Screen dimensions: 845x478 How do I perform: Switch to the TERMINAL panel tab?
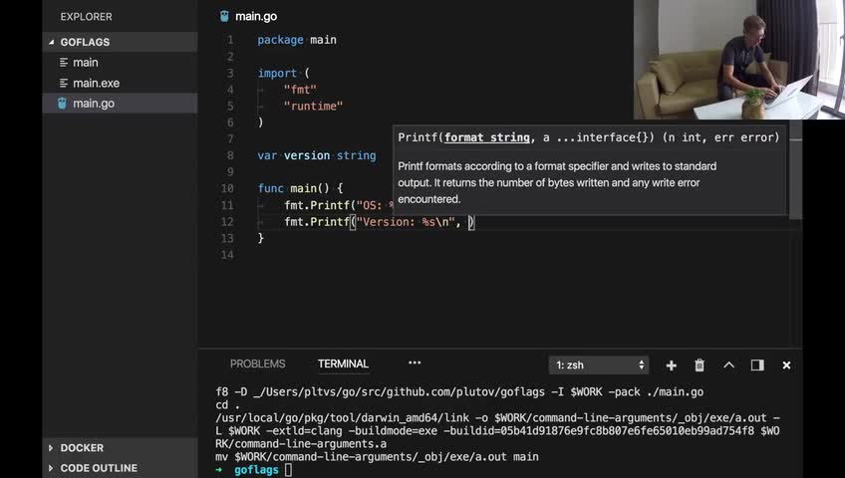(x=343, y=363)
